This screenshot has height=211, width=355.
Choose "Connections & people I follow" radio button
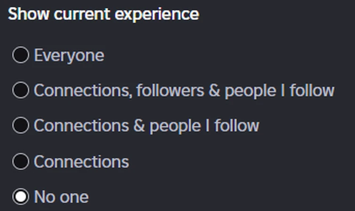tap(21, 126)
